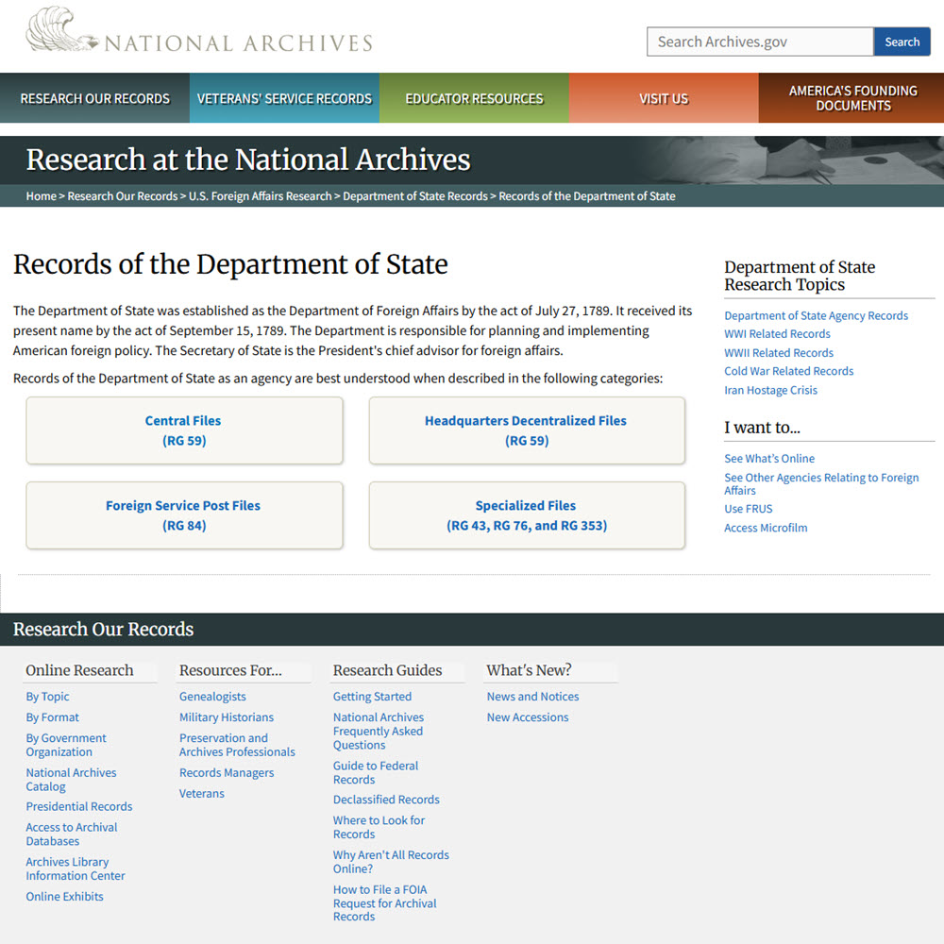The height and width of the screenshot is (944, 944).
Task: Open By Format footer link
Action: tap(52, 717)
